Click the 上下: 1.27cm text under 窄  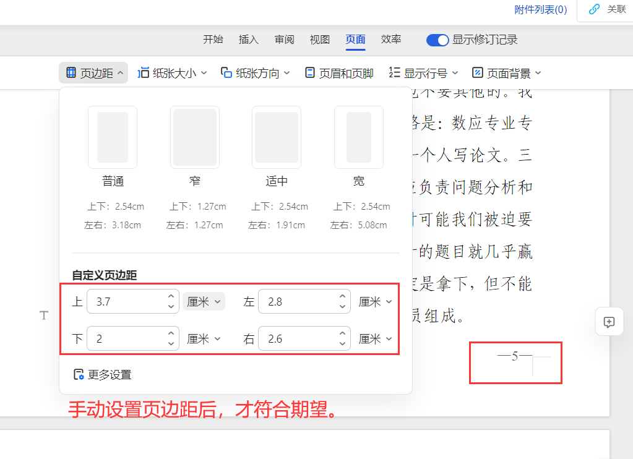(197, 206)
